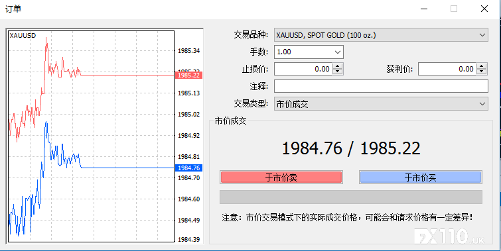Click the 交易品种 label
The height and width of the screenshot is (251, 501).
coord(251,34)
